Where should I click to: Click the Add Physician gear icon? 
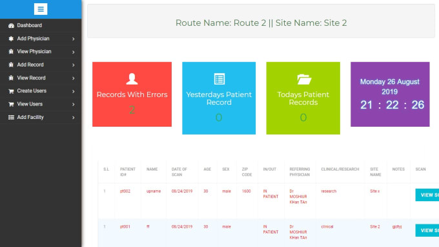tap(11, 39)
